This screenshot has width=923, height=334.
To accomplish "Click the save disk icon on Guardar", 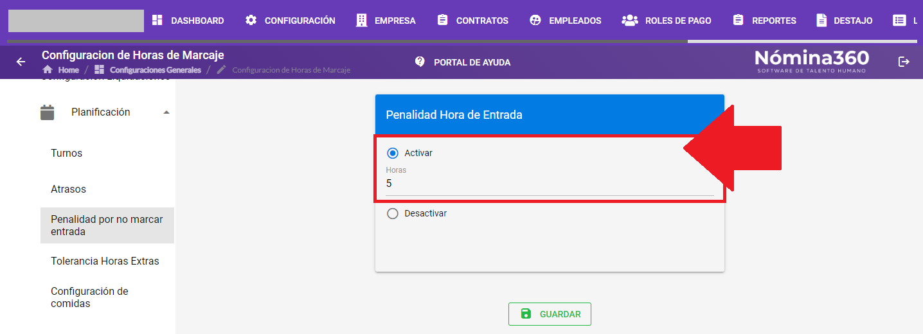I will click(526, 314).
